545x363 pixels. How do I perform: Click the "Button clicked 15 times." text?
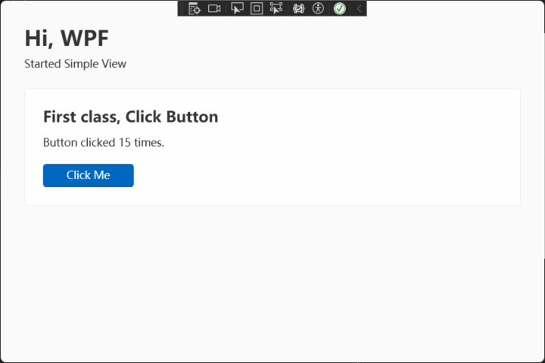pos(104,142)
